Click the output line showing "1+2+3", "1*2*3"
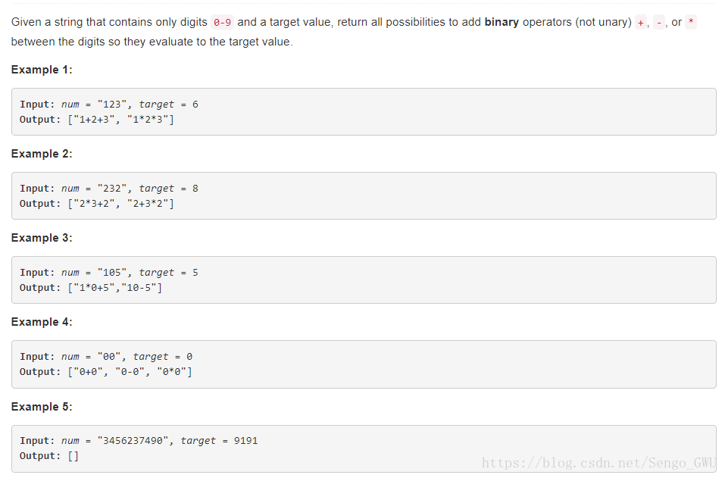Screen dimensions: 725x478 pos(97,120)
